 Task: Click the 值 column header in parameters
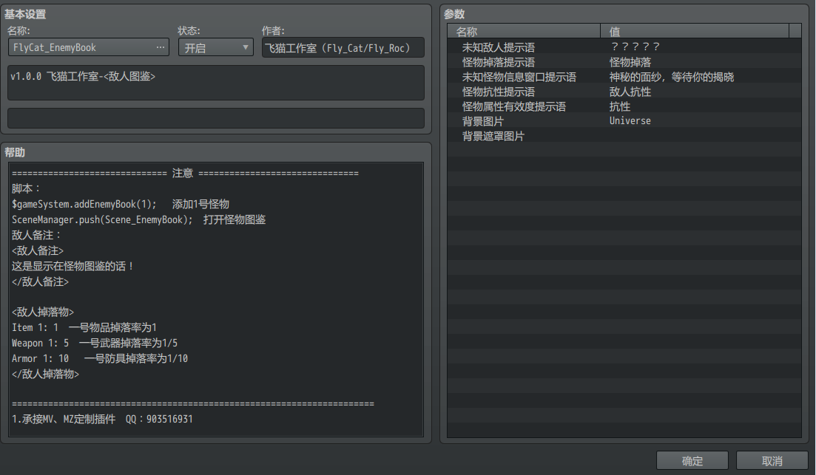695,31
